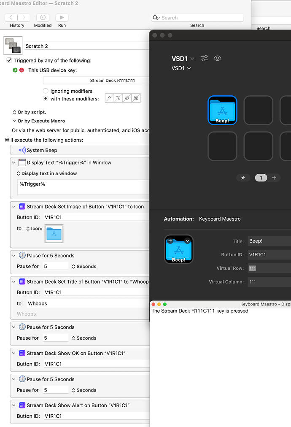This screenshot has height=427, width=291.
Task: Click the Stream Deck R111C111 key field
Action: tap(96, 81)
